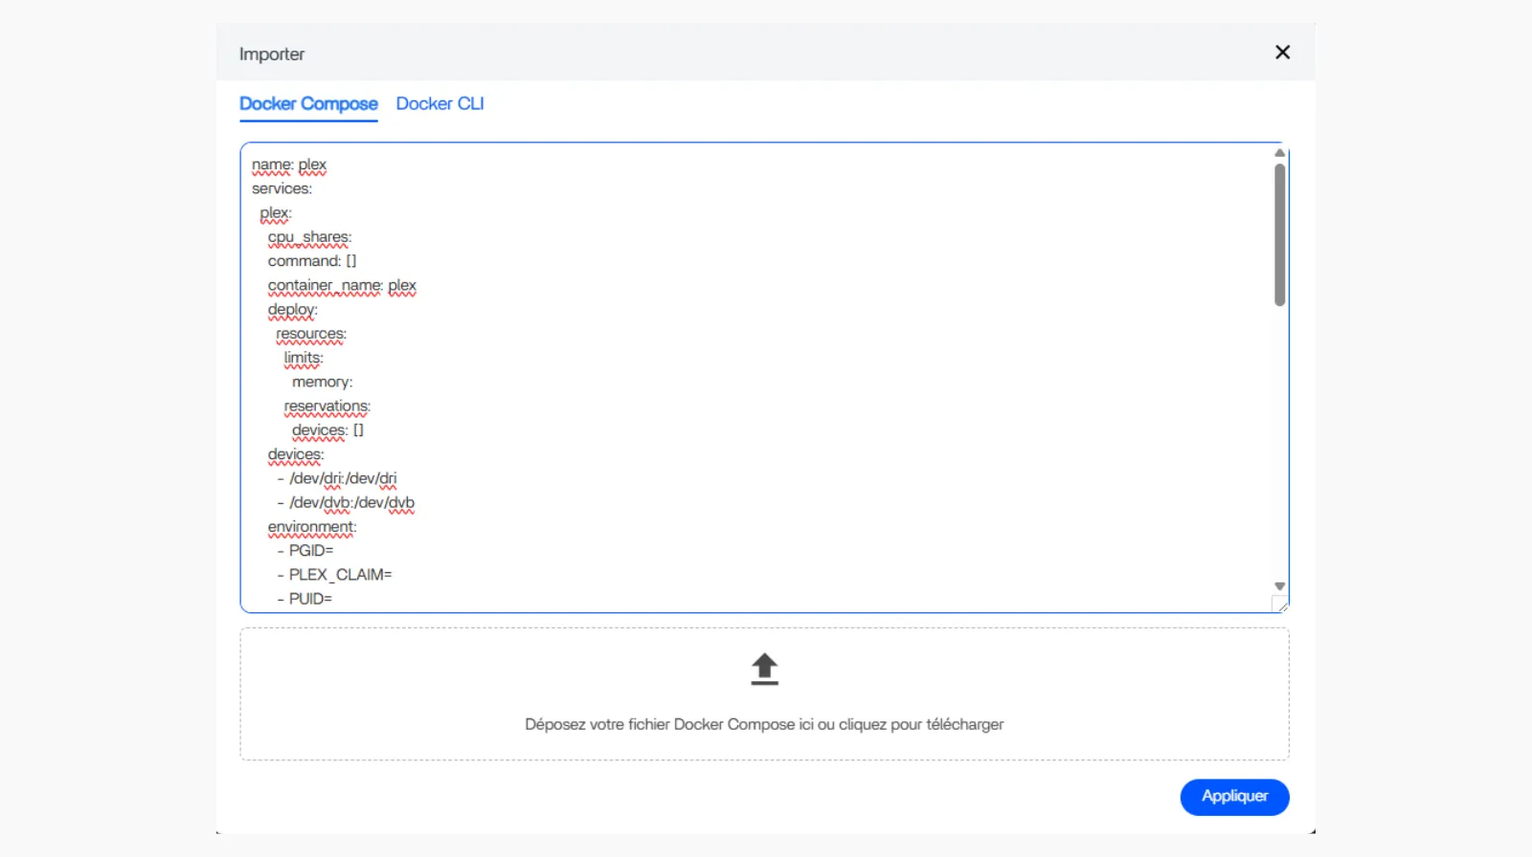
Task: Click the scrollbar up arrow in the editor
Action: pos(1279,153)
